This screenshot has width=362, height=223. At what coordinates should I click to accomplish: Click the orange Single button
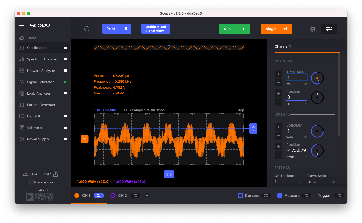(276, 29)
